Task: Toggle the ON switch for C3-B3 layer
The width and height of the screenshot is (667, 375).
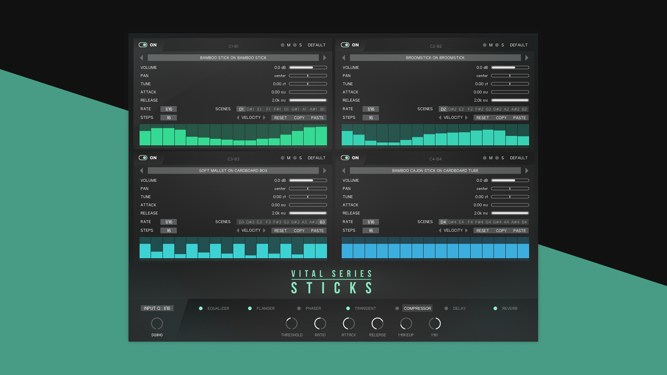Action: 143,158
